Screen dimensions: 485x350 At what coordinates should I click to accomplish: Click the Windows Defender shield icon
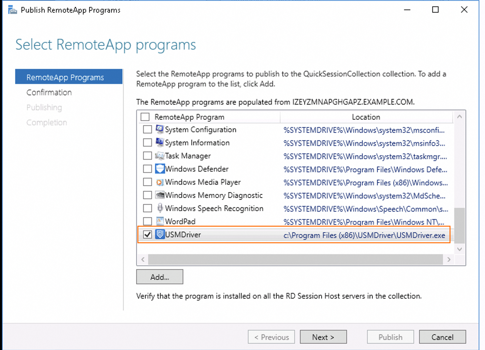click(x=160, y=169)
